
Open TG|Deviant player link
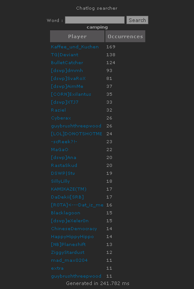coord(65,55)
